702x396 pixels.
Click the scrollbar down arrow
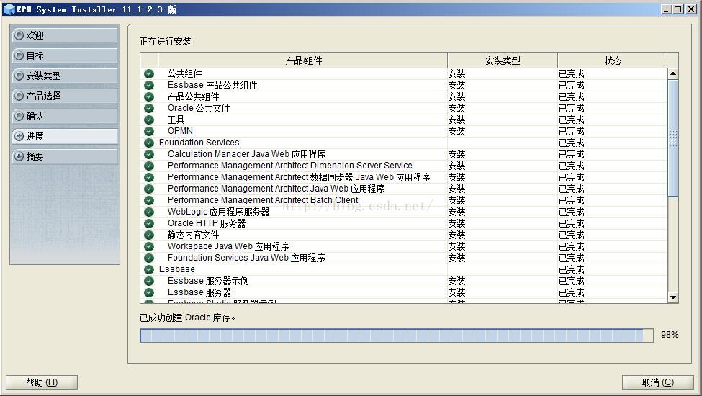pos(673,297)
